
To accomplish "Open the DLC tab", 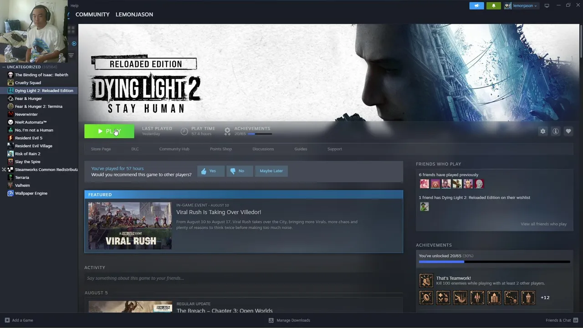I will (x=135, y=149).
